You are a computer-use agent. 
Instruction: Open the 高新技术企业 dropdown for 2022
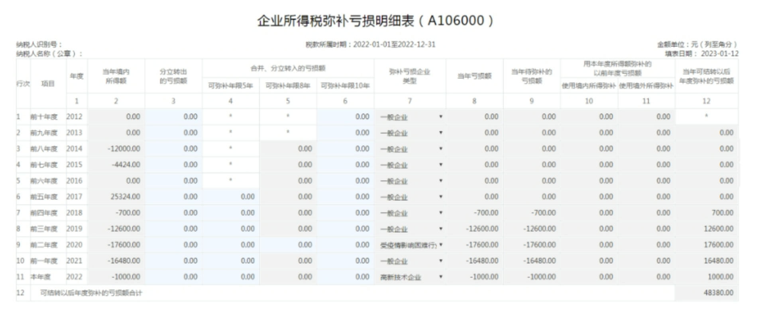[411, 277]
